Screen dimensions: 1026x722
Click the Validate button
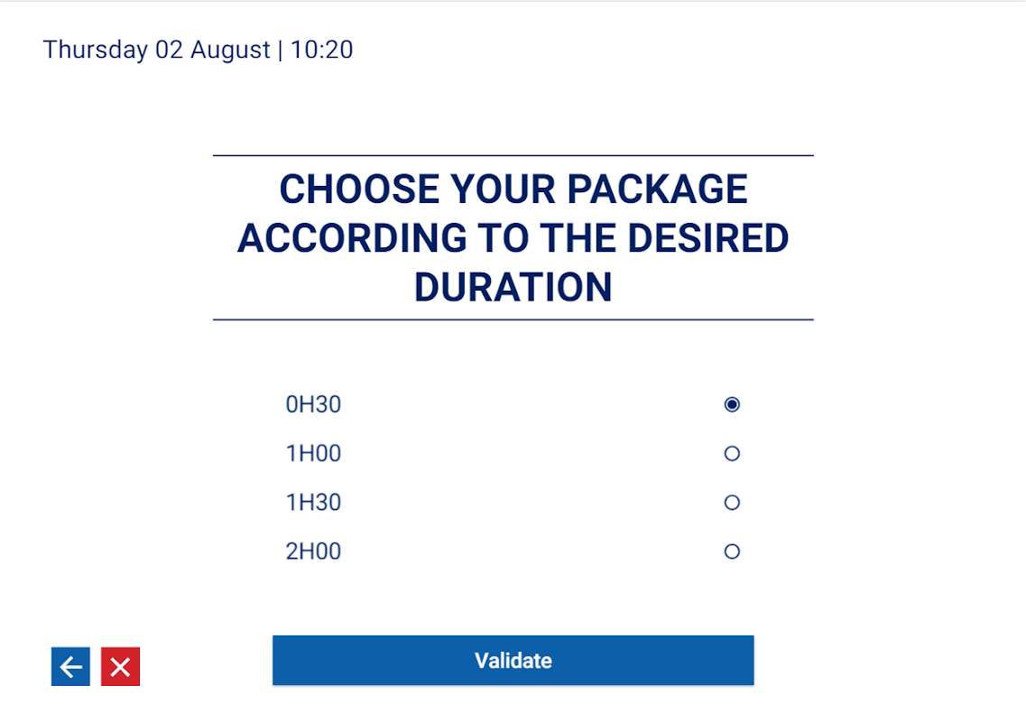point(513,661)
